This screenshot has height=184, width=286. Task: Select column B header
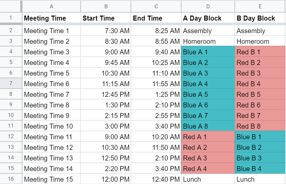tap(106, 6)
